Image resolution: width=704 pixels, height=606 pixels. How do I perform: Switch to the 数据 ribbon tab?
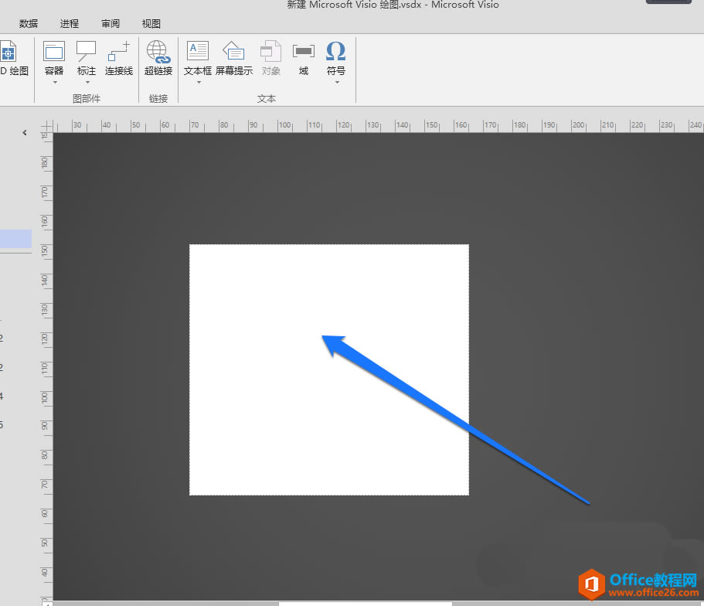tap(29, 24)
